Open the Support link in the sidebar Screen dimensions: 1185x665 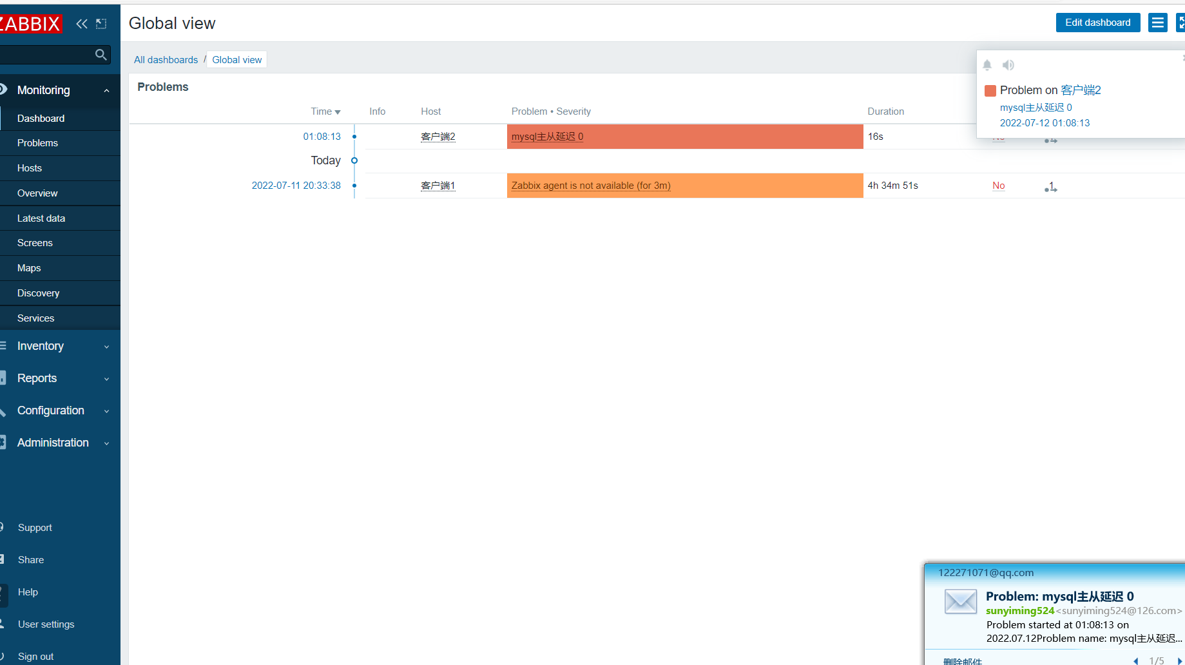coord(35,528)
